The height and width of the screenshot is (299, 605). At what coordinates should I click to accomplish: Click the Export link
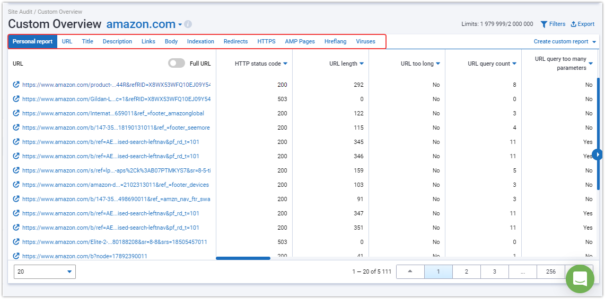(x=586, y=24)
